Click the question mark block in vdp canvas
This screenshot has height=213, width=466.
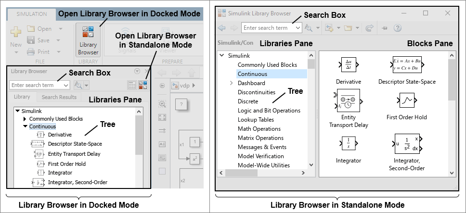pos(181,104)
